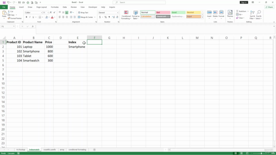
Task: Open the Paste clipboard icon
Action: coord(4,13)
